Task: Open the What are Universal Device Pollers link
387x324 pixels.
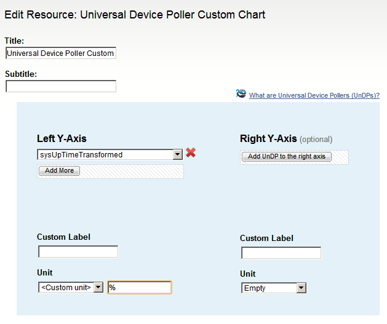Action: point(314,95)
